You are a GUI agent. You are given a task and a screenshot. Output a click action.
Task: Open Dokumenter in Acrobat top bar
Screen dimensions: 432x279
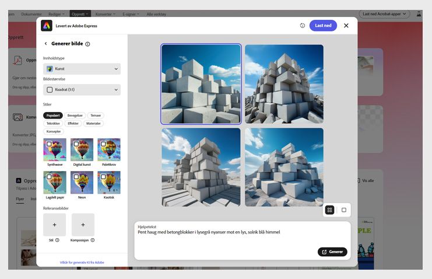[31, 14]
